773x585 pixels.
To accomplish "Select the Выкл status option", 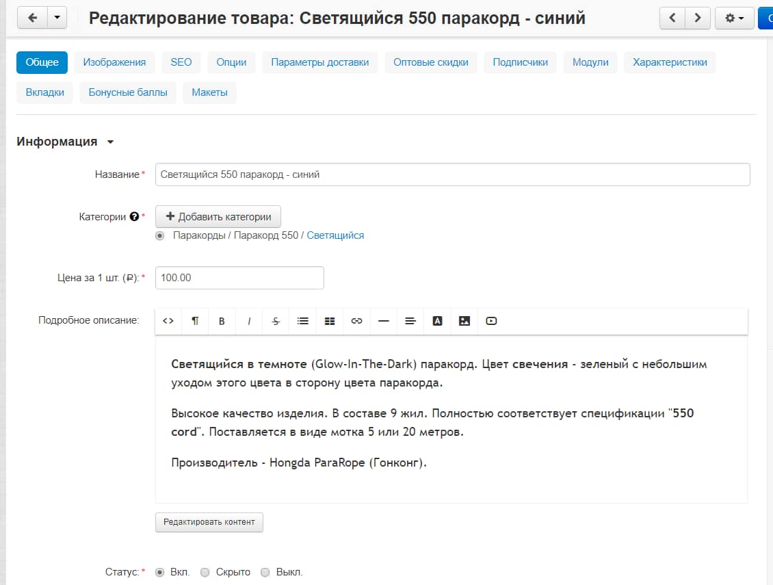I will [x=264, y=572].
